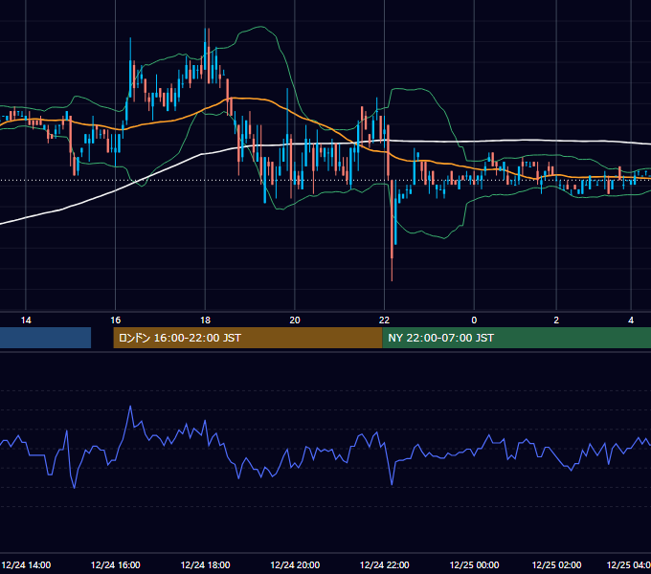The image size is (651, 574).
Task: Click the 12/24 20:00 date label
Action: (295, 565)
